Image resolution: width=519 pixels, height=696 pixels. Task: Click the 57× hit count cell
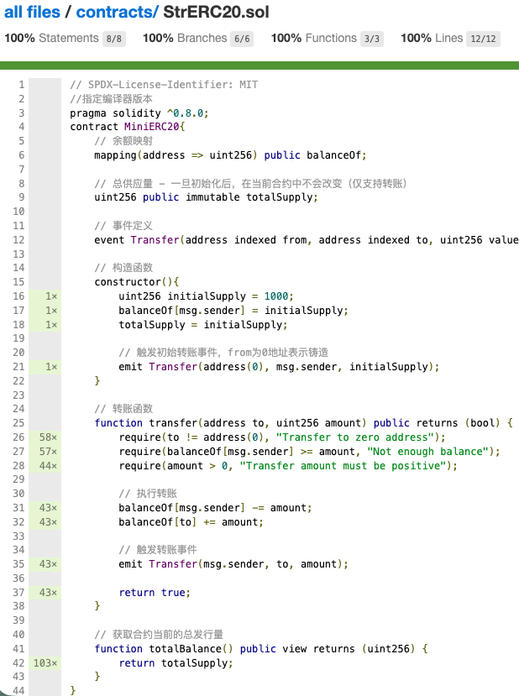click(x=47, y=452)
